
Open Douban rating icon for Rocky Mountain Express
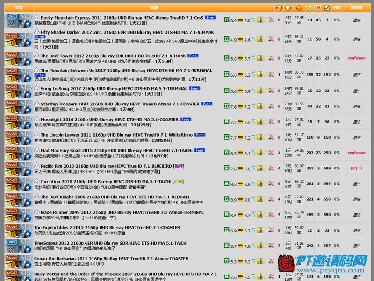click(x=226, y=20)
